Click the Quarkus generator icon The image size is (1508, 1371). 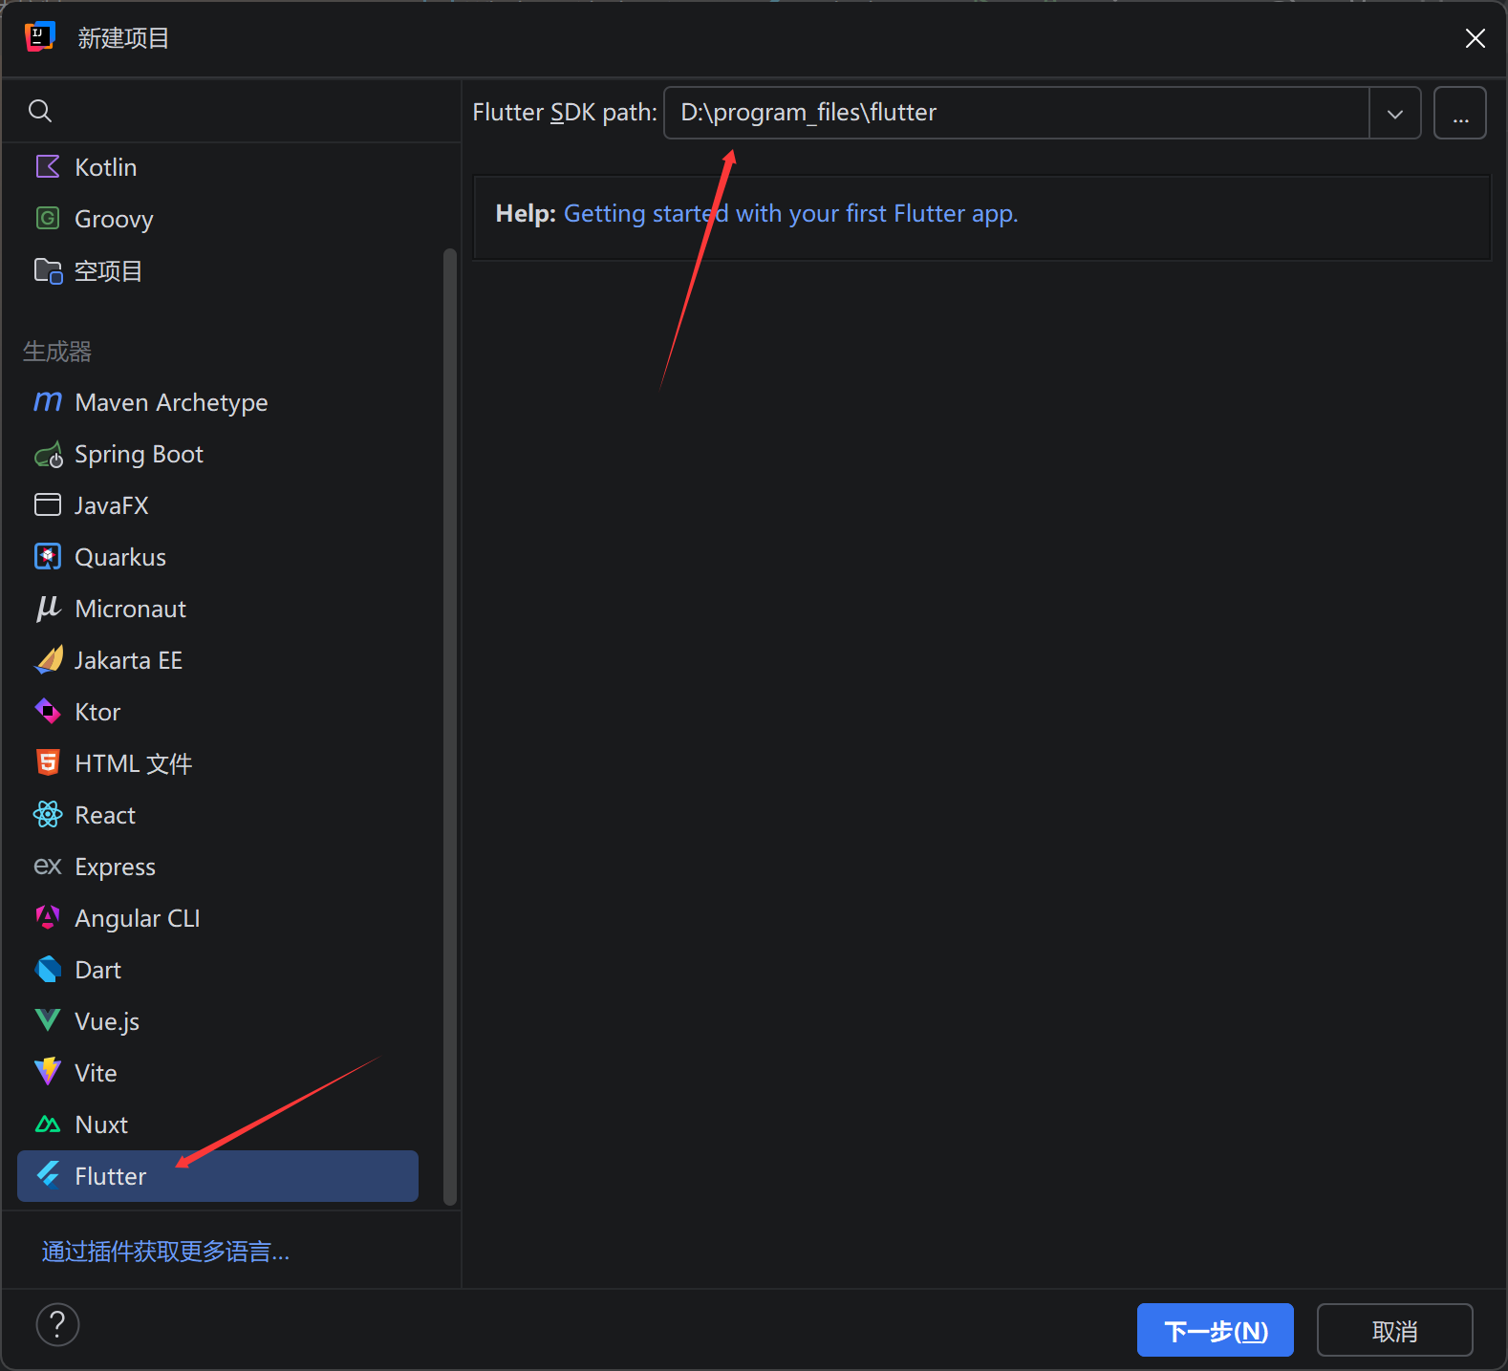click(x=48, y=557)
